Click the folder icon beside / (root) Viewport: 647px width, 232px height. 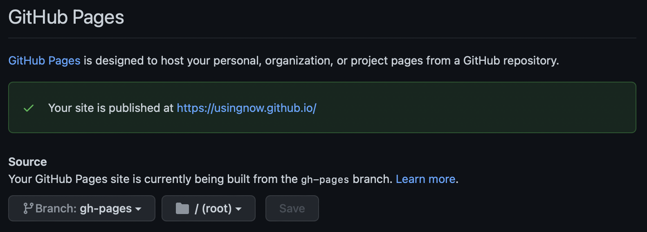(182, 208)
